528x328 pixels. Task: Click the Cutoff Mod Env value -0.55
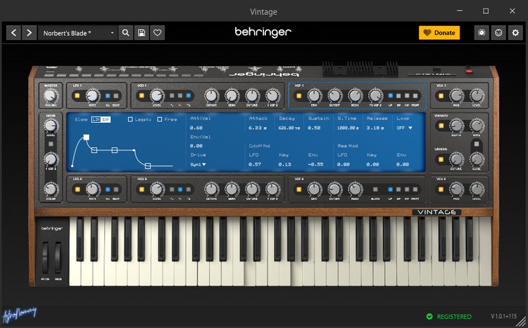pyautogui.click(x=315, y=164)
